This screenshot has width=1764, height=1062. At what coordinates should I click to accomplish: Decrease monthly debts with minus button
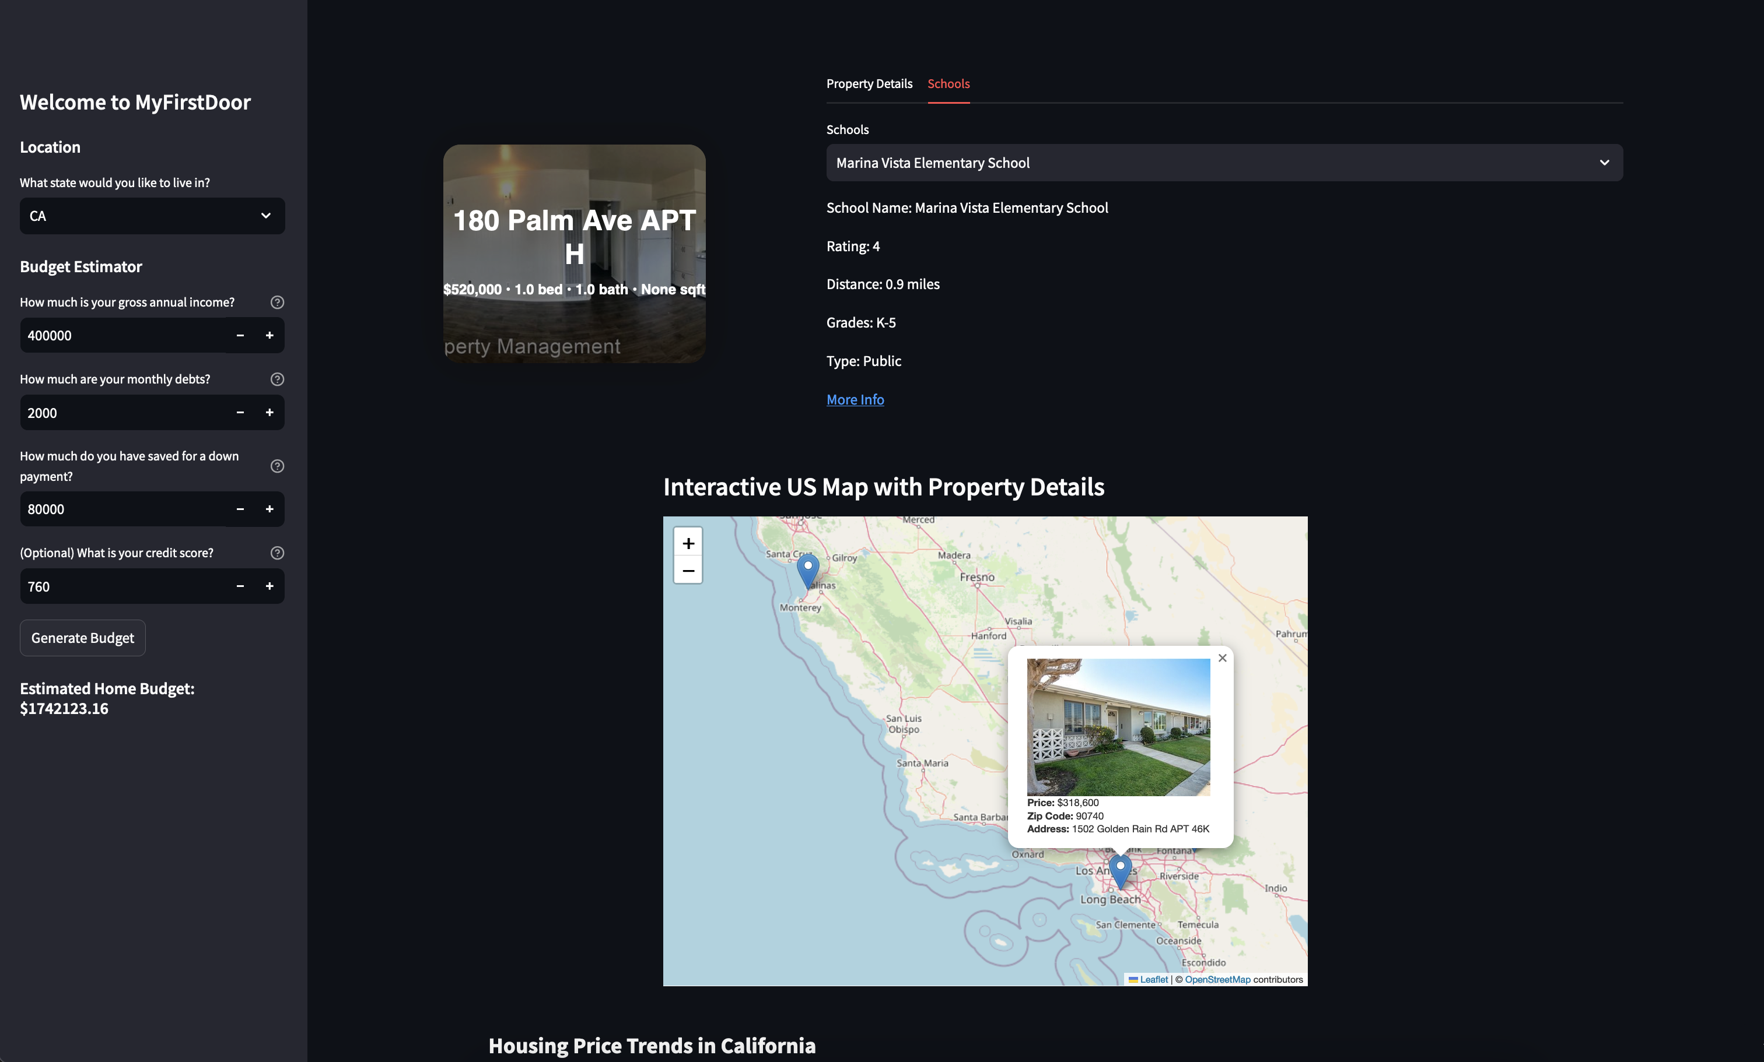(240, 413)
